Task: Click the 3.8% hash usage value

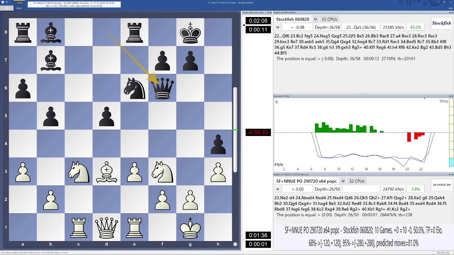Action: tap(415, 189)
